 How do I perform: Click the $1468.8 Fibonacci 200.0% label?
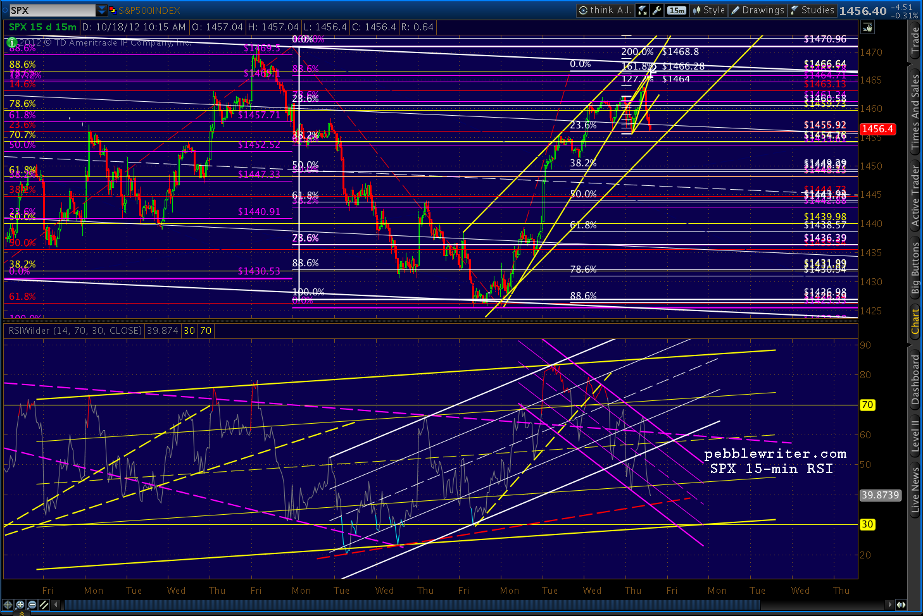(x=681, y=52)
